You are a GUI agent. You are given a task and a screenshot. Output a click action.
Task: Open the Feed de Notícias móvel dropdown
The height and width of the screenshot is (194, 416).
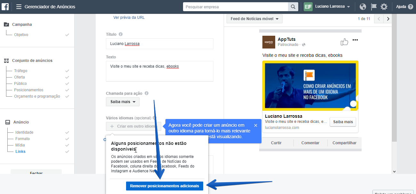254,19
